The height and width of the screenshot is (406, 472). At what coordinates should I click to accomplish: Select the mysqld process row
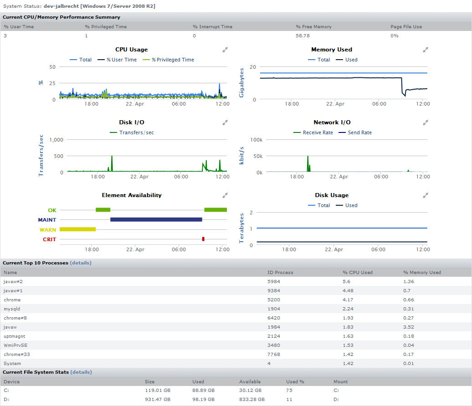point(11,309)
